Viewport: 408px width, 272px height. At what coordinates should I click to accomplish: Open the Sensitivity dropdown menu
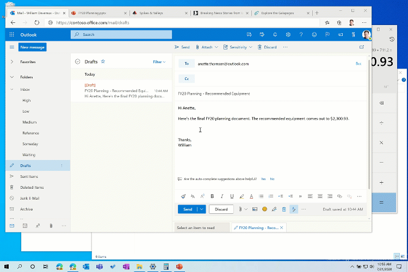pyautogui.click(x=237, y=47)
